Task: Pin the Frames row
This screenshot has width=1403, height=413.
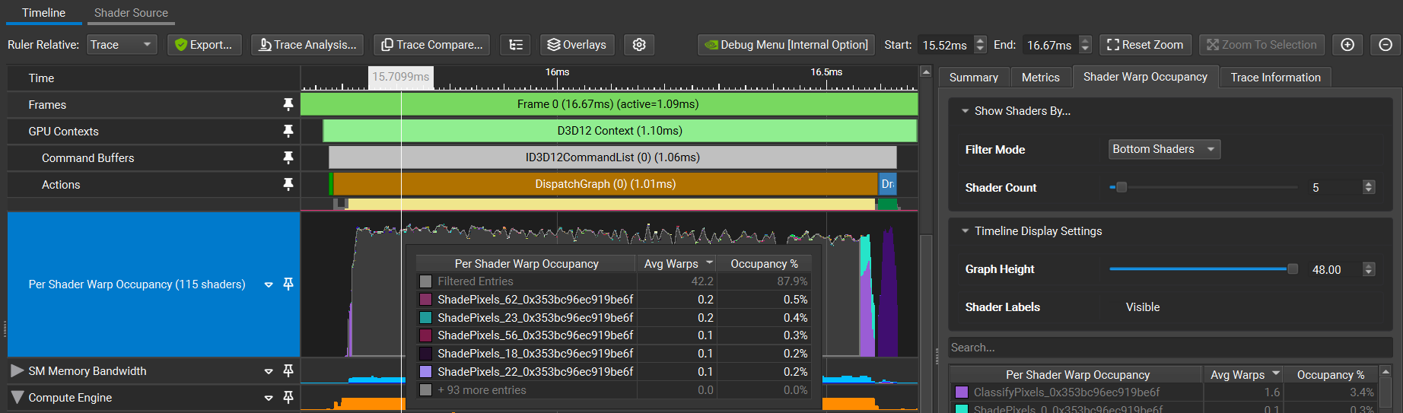Action: 288,104
